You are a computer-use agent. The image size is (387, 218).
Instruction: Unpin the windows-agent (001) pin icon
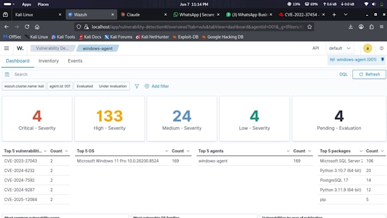point(382,60)
